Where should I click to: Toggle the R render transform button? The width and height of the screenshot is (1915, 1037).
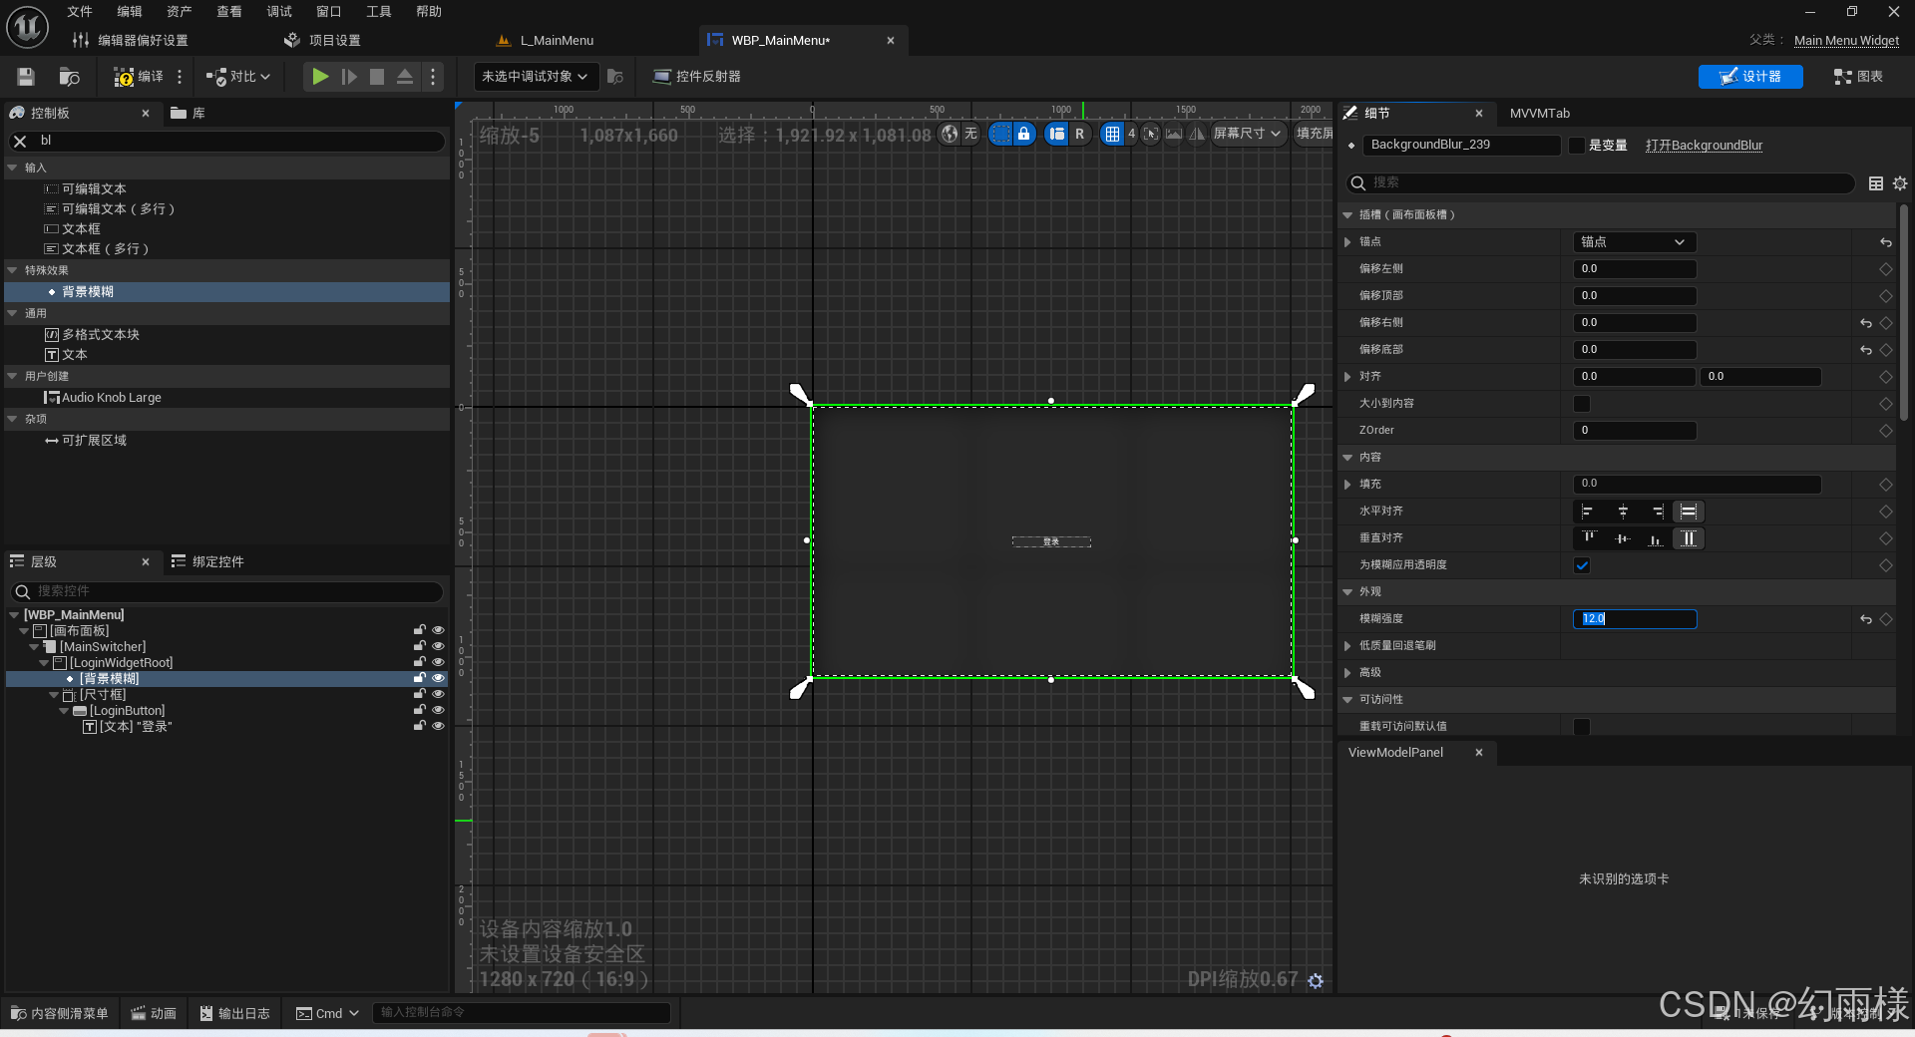click(x=1079, y=134)
